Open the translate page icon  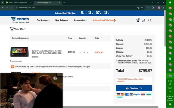coord(138,8)
